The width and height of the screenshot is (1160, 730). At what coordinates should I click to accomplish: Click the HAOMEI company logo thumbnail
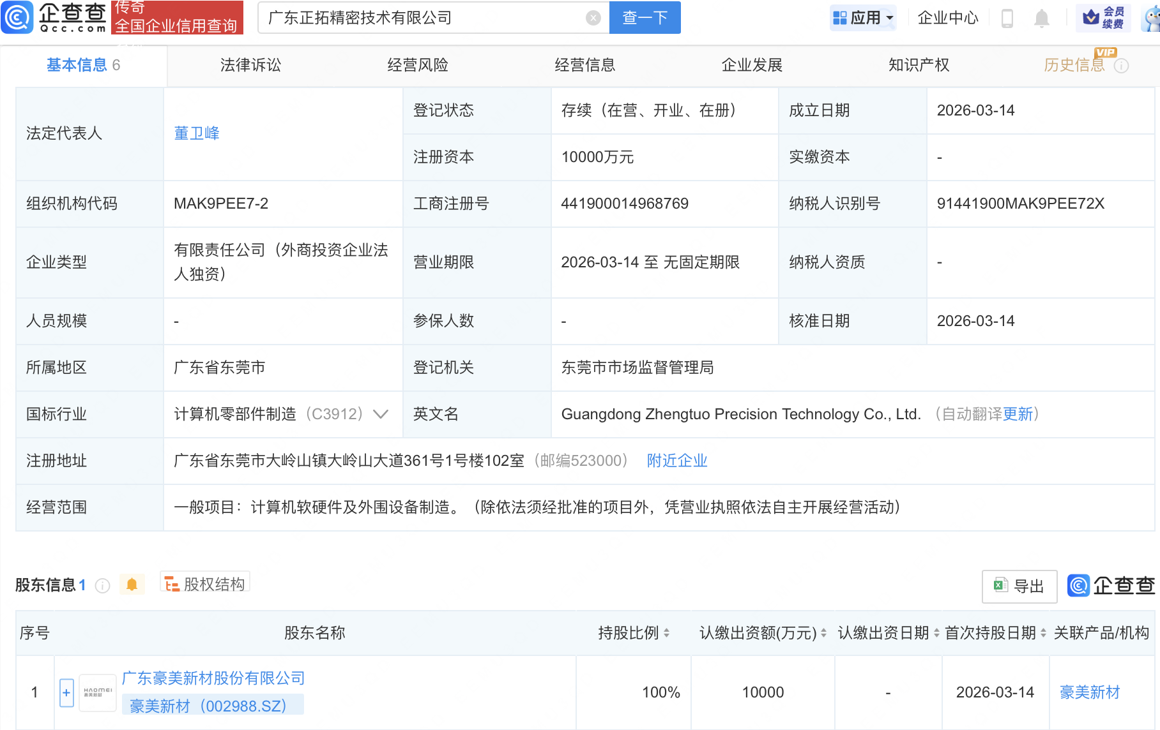pos(97,692)
